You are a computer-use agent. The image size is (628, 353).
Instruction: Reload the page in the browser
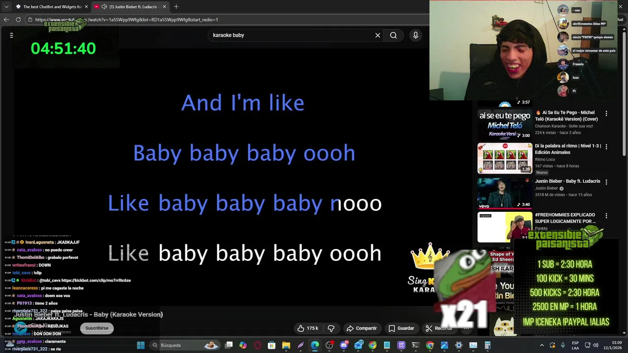[x=18, y=20]
